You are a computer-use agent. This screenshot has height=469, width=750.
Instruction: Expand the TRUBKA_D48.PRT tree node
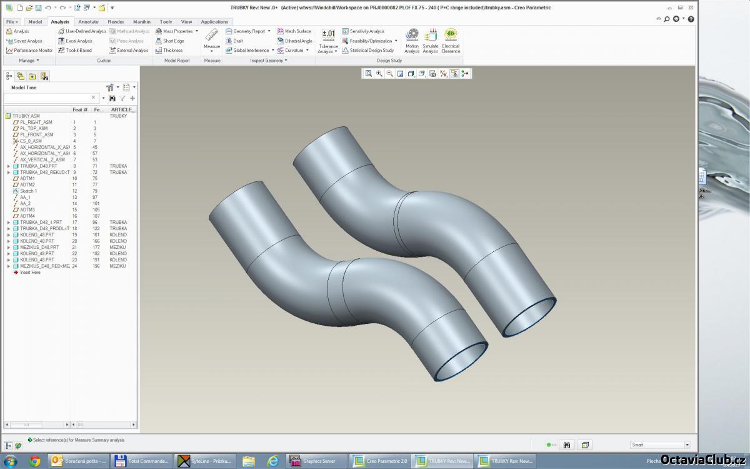coord(9,166)
